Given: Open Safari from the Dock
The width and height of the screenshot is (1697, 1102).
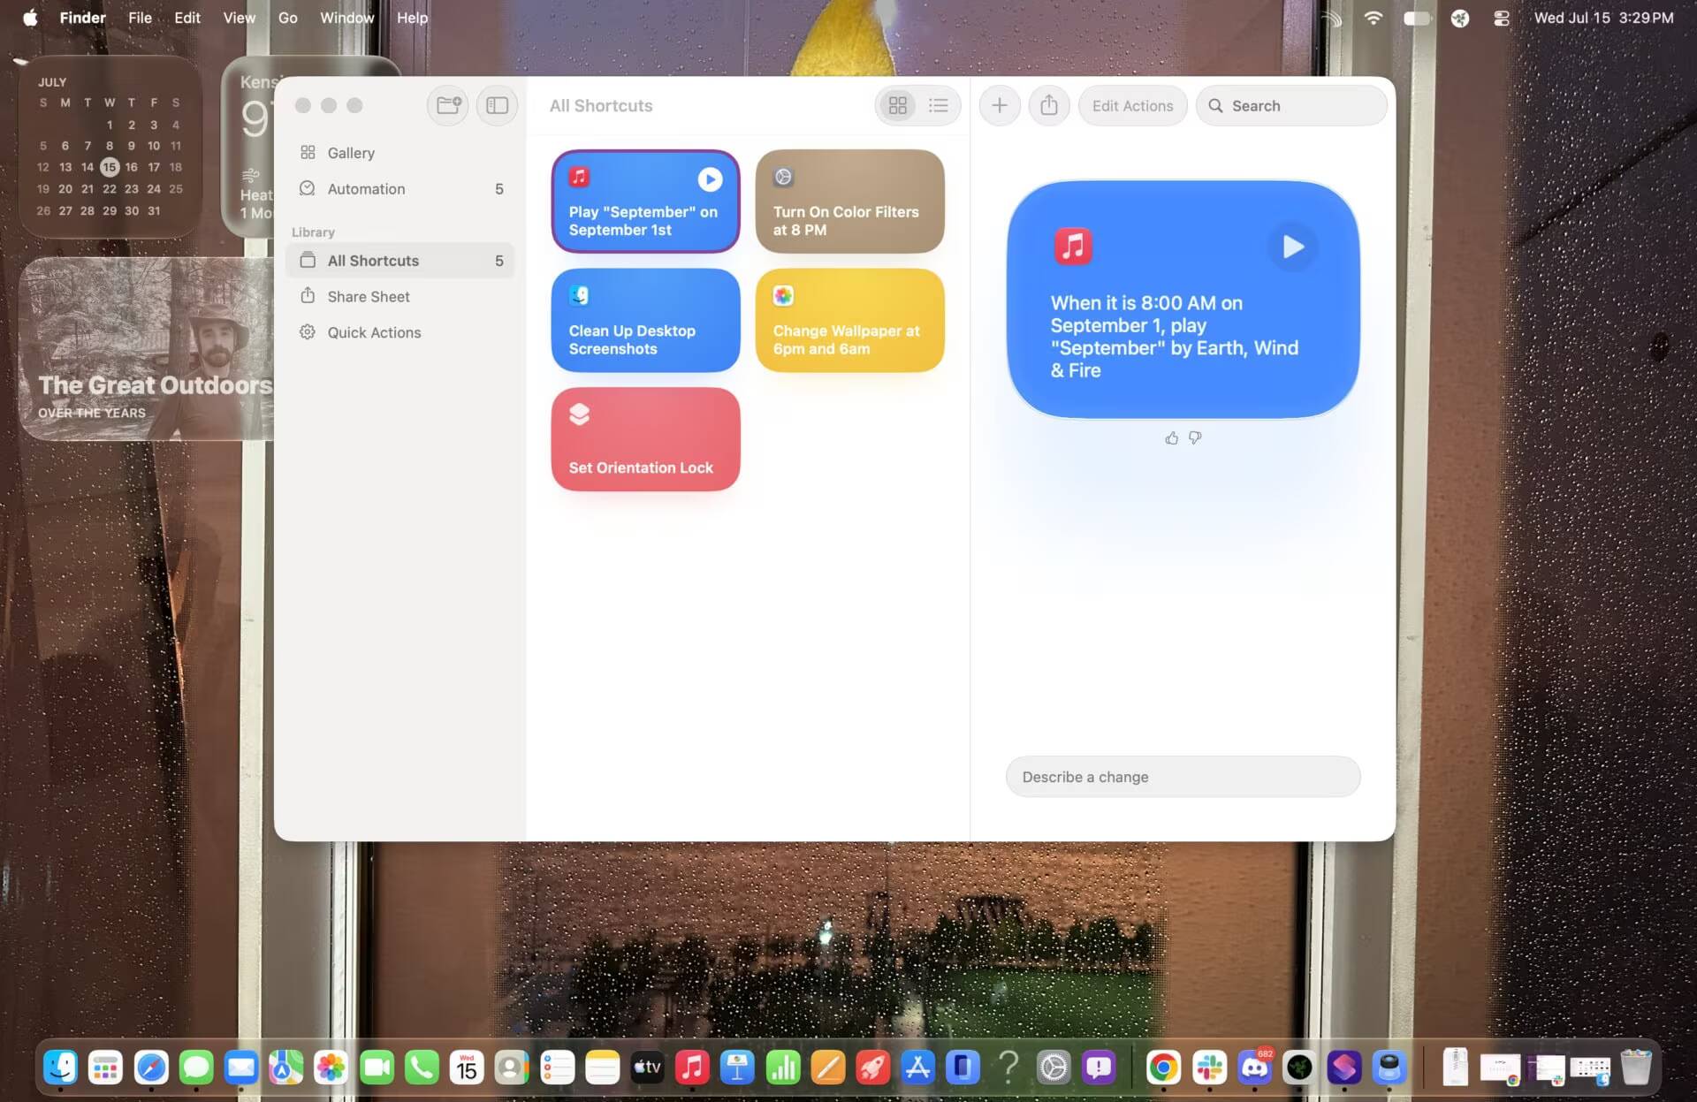Looking at the screenshot, I should [151, 1068].
